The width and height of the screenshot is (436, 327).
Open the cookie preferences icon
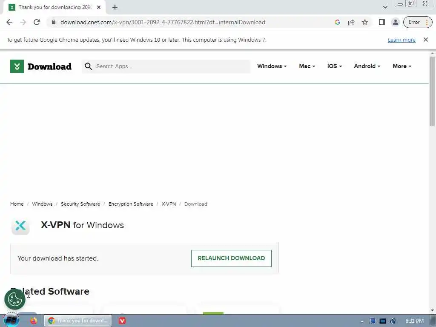(x=15, y=299)
